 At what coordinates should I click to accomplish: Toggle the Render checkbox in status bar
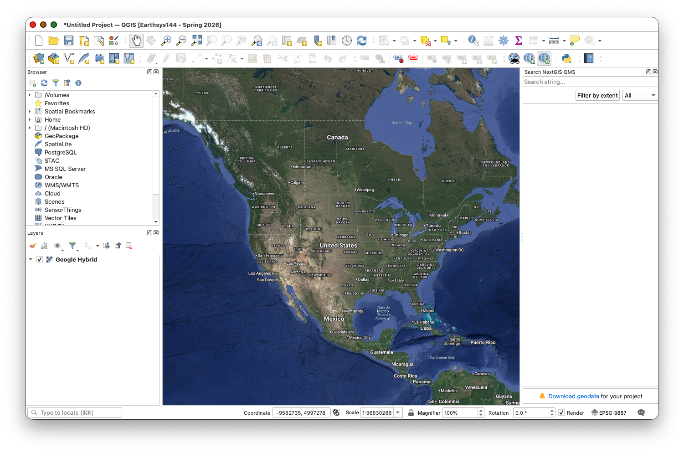(561, 413)
